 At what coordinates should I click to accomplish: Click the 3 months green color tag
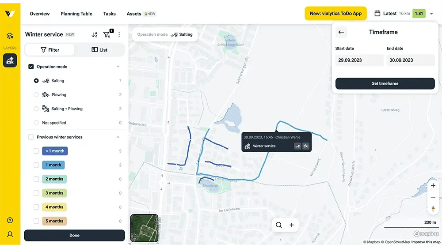click(54, 193)
